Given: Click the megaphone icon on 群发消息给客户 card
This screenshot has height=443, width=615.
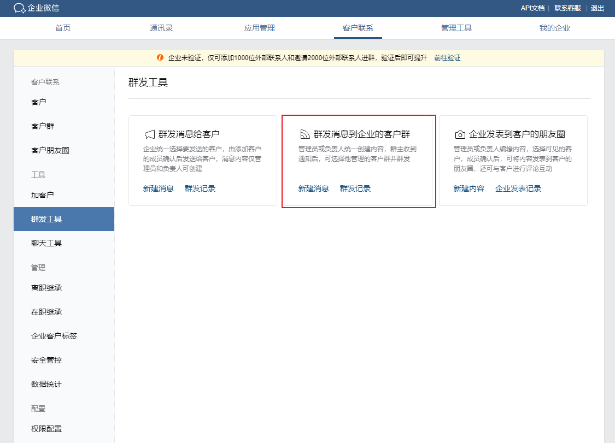Looking at the screenshot, I should (149, 134).
